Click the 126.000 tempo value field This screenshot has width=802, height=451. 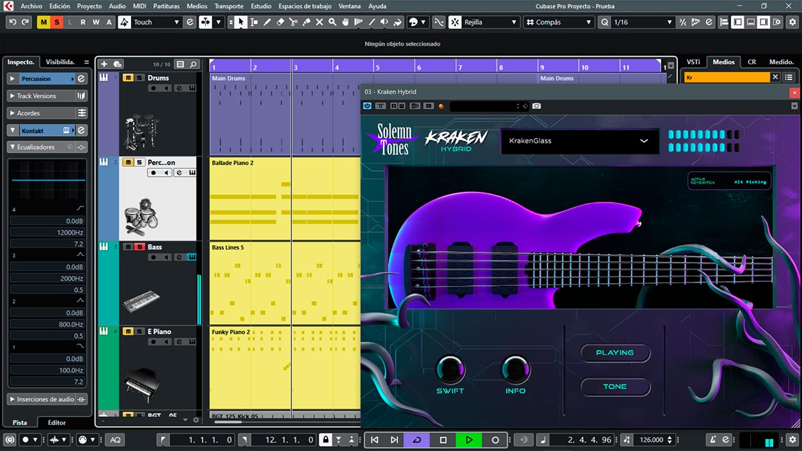651,440
